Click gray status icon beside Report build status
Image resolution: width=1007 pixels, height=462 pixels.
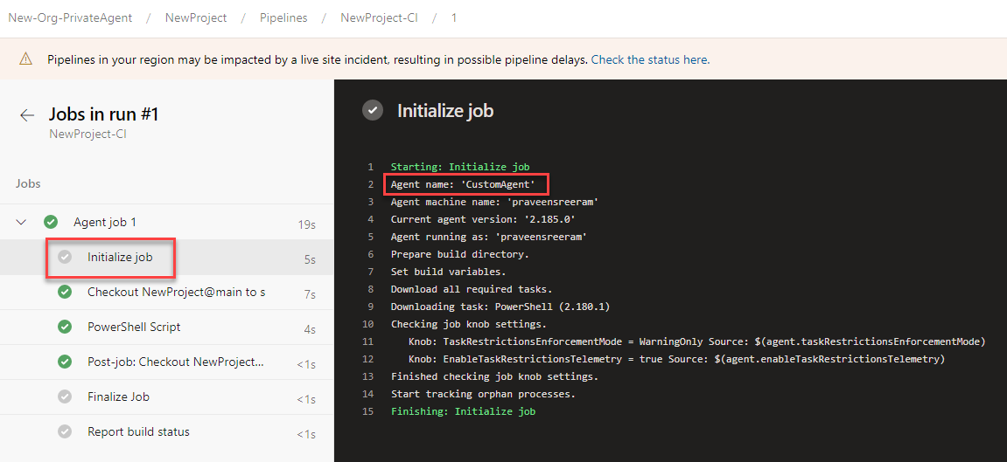click(65, 431)
